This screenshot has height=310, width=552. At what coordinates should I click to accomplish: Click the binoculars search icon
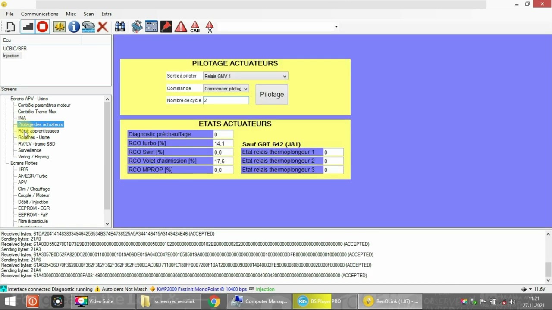120,27
